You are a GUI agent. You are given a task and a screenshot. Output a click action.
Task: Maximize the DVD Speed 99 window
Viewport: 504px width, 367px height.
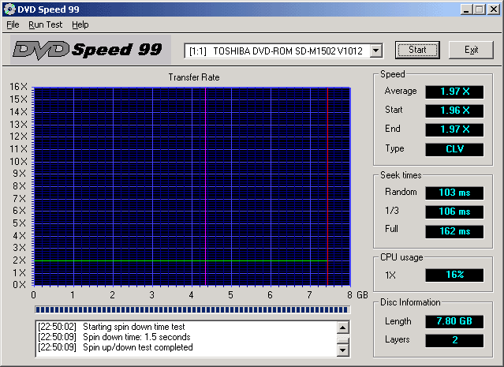(480, 9)
